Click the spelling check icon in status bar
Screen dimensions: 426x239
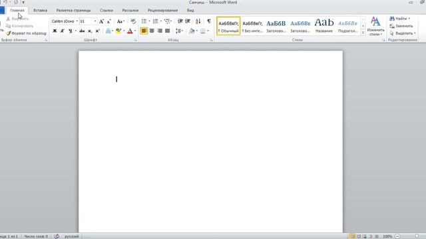[57, 236]
